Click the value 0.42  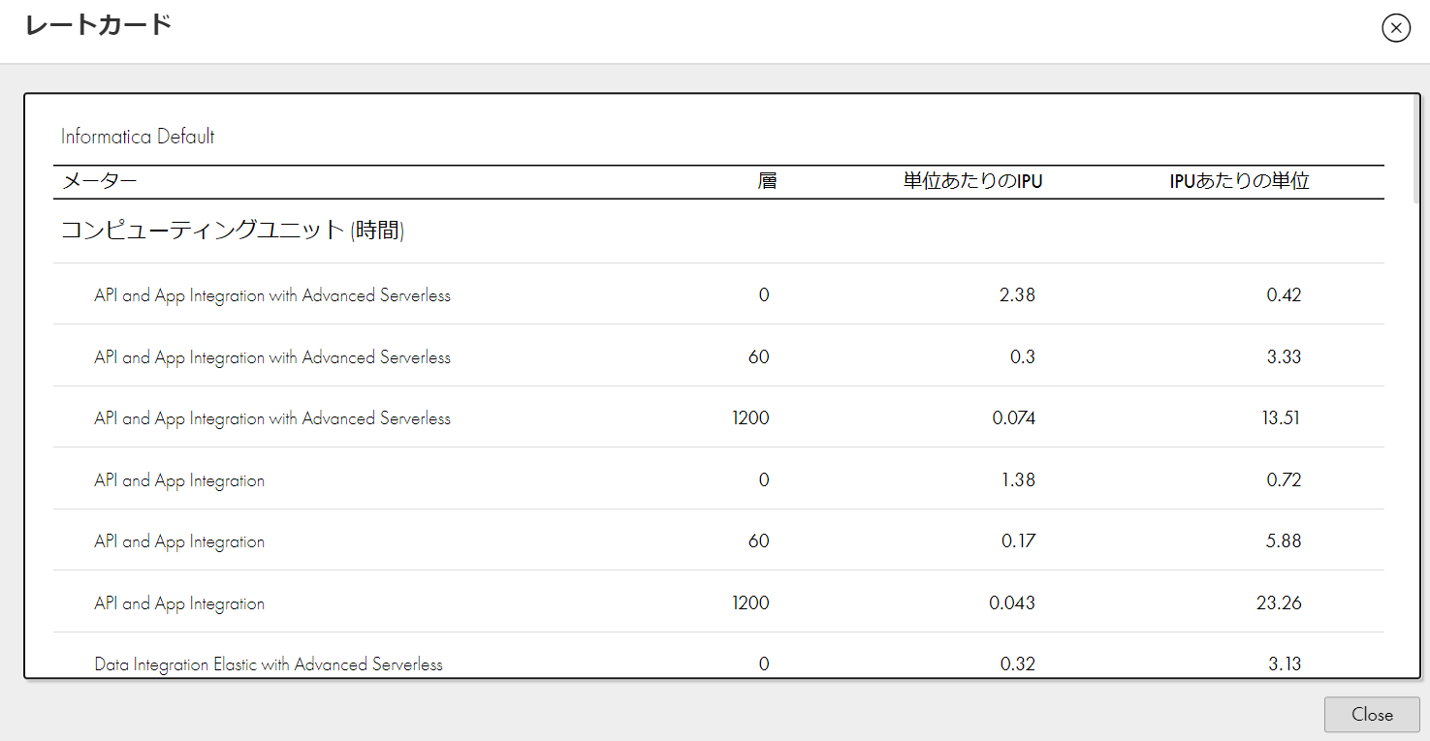[1284, 295]
